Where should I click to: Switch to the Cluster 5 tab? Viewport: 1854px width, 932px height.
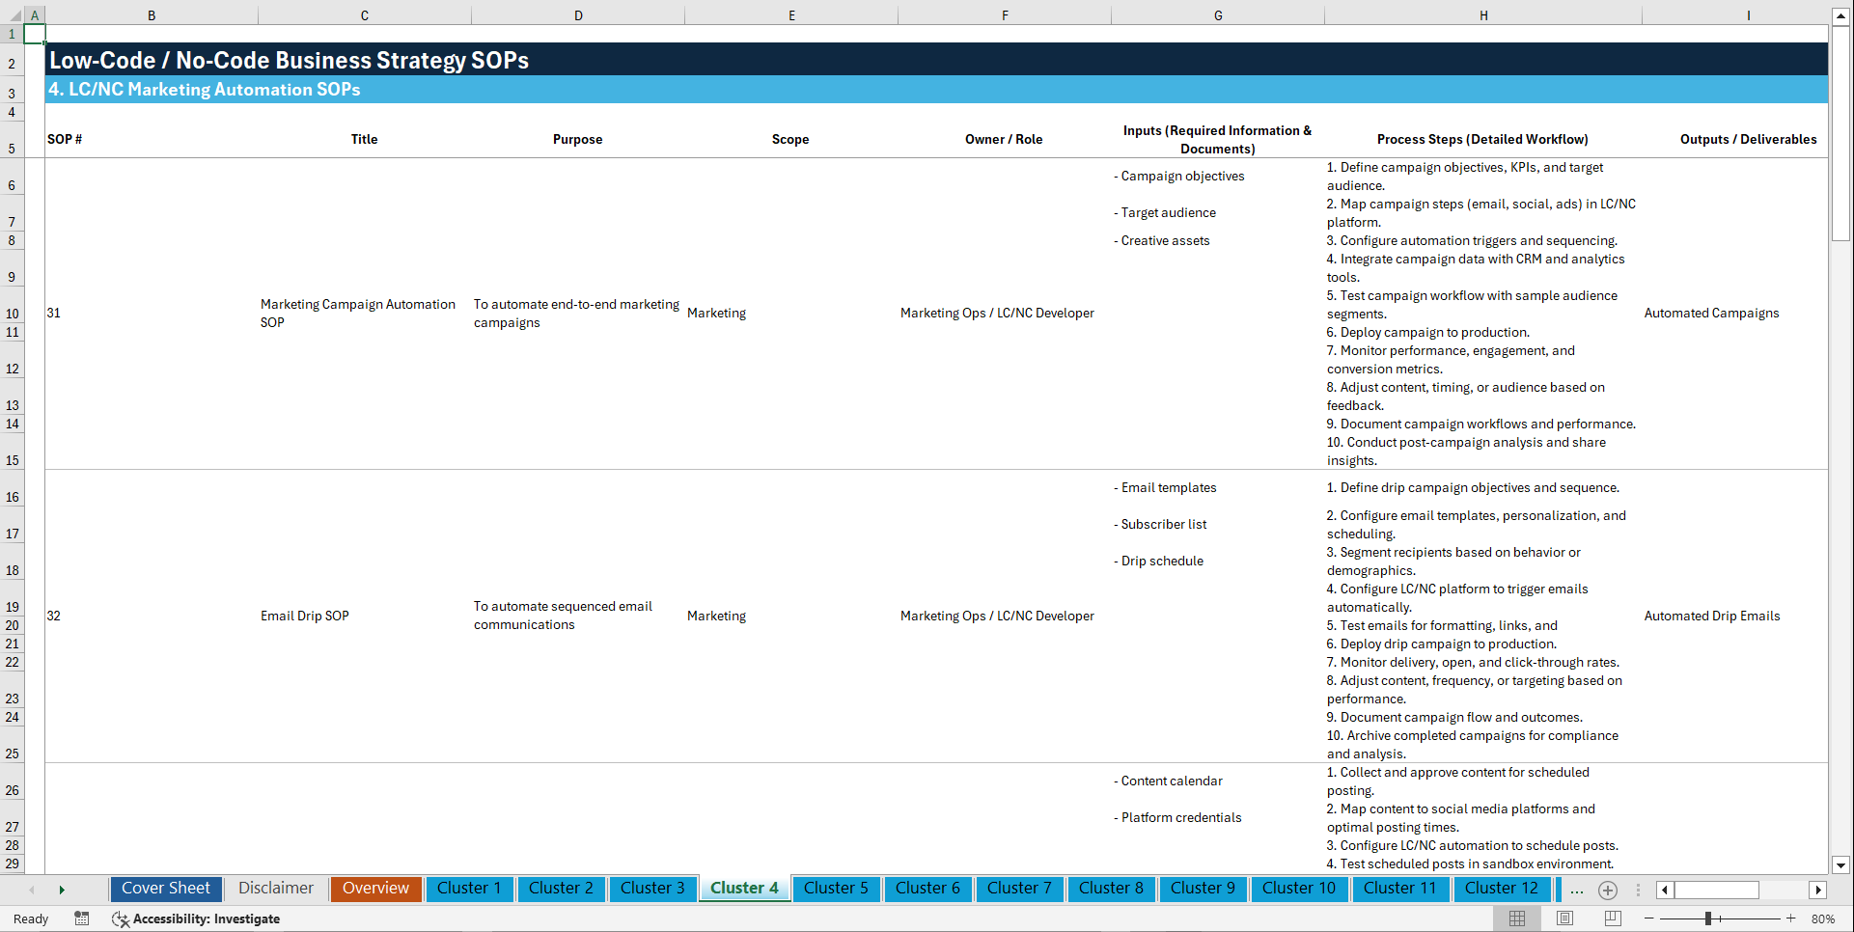pos(836,889)
